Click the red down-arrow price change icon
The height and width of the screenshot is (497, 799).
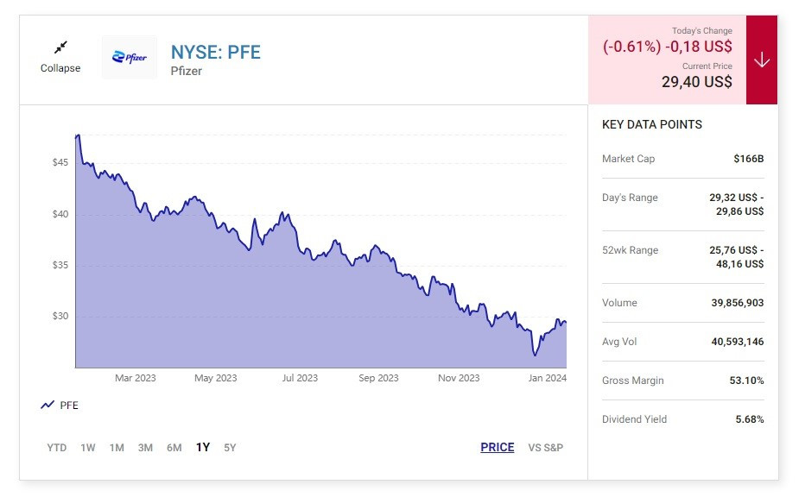761,60
